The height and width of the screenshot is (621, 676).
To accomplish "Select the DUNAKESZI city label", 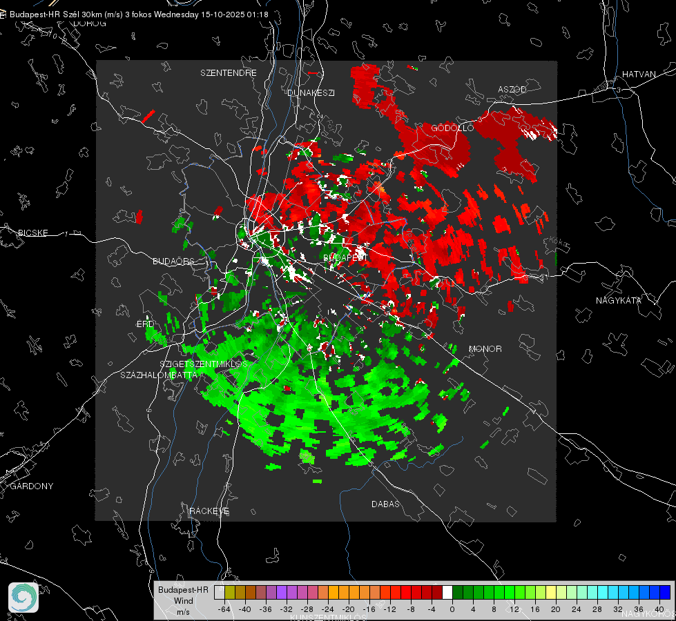I will [x=311, y=92].
